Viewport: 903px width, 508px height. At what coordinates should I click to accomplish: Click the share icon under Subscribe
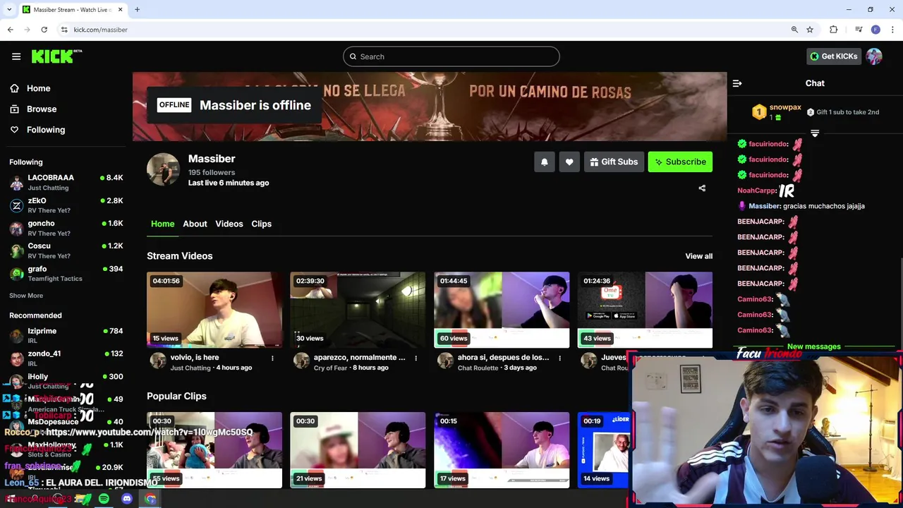pyautogui.click(x=702, y=188)
